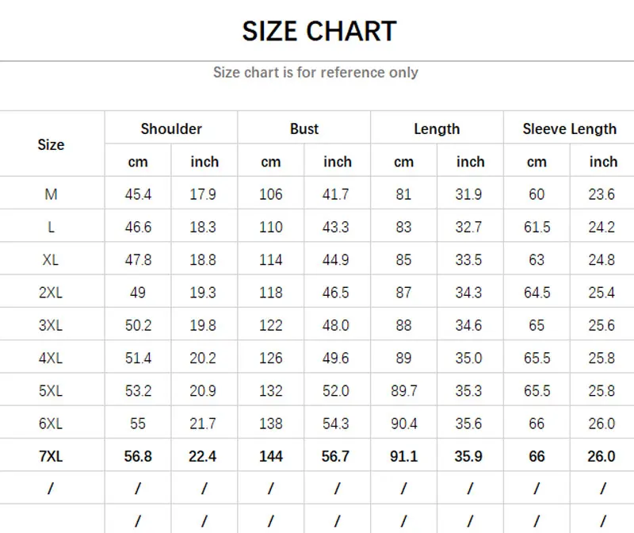
Task: Click the 118 bust cm value for 2XL
Action: point(271,293)
